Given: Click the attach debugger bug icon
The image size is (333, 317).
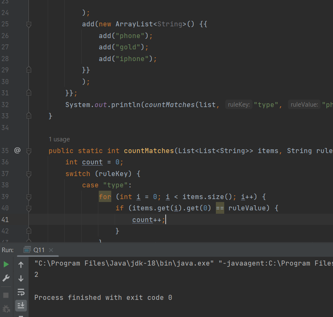Looking at the screenshot, I should [6, 309].
